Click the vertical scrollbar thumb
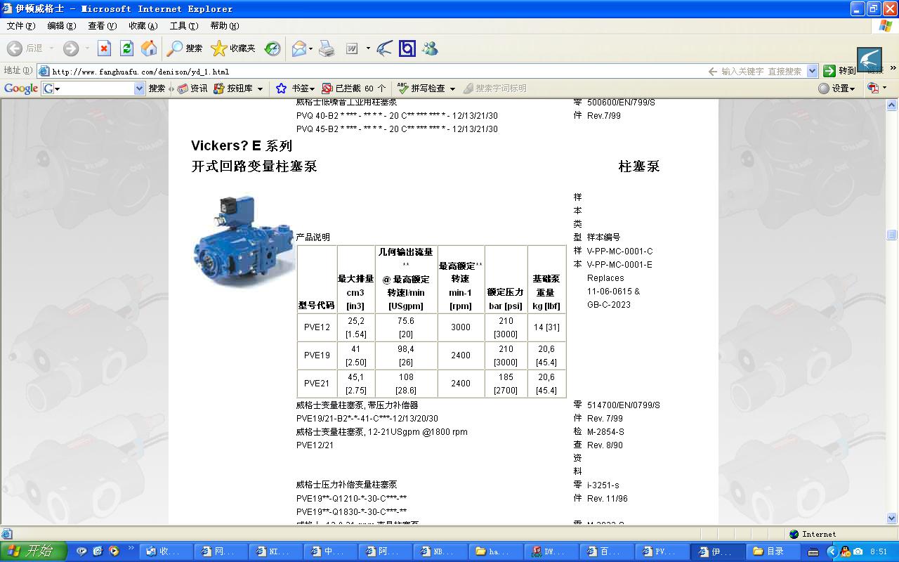This screenshot has width=899, height=562. 892,235
